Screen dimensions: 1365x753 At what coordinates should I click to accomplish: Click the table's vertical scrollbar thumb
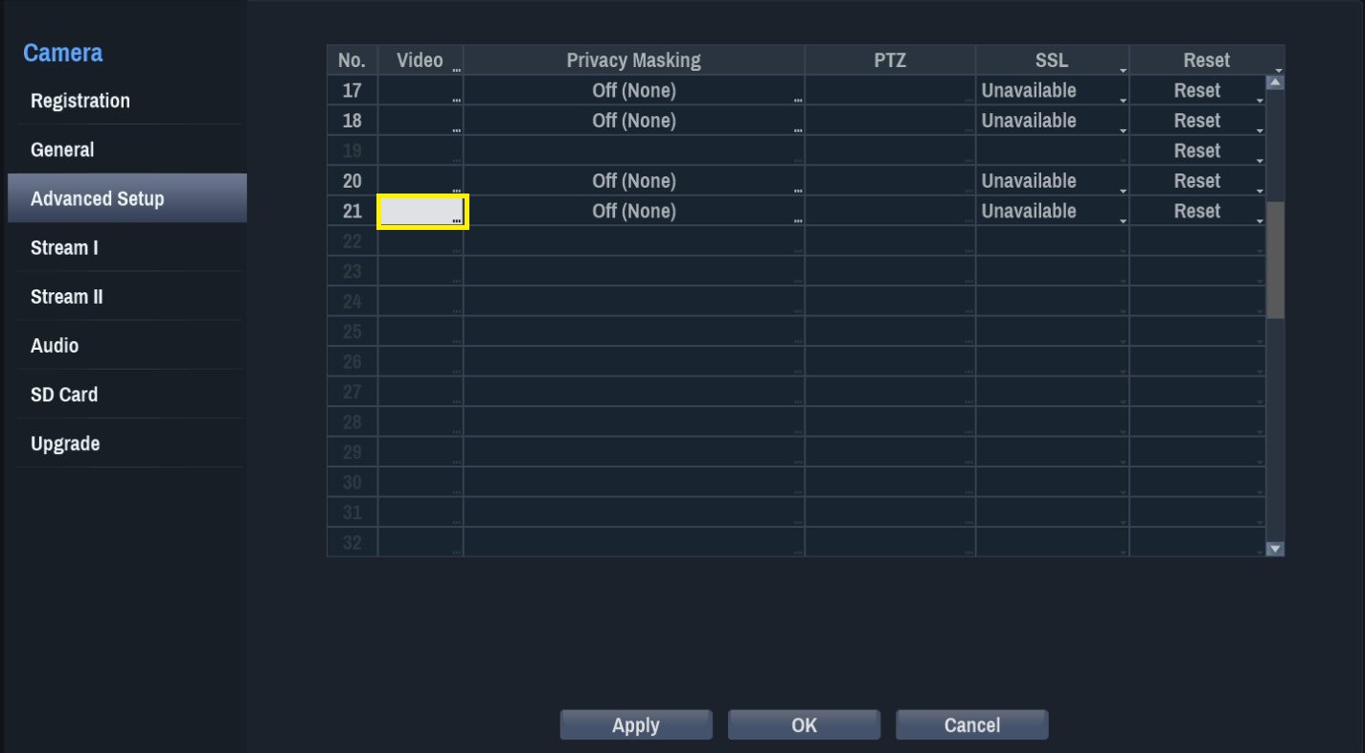1275,260
